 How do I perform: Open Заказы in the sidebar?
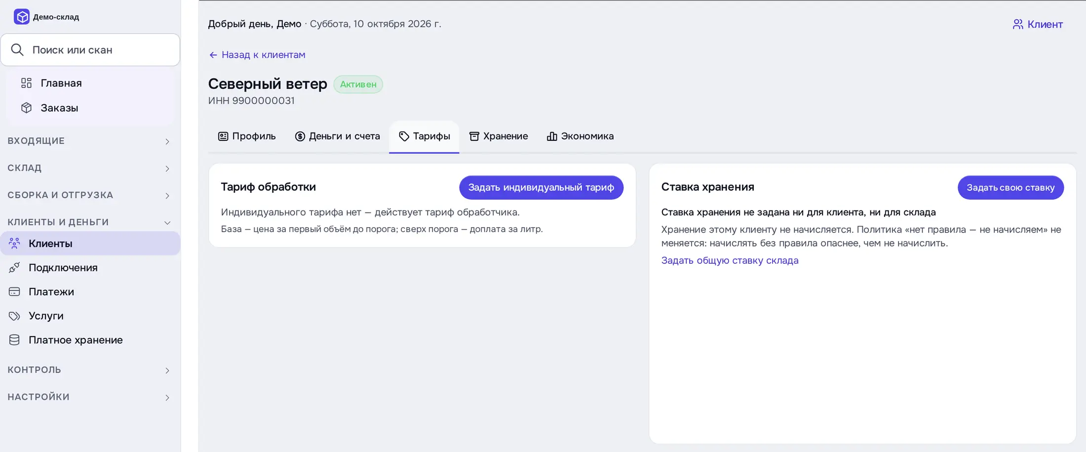click(90, 108)
